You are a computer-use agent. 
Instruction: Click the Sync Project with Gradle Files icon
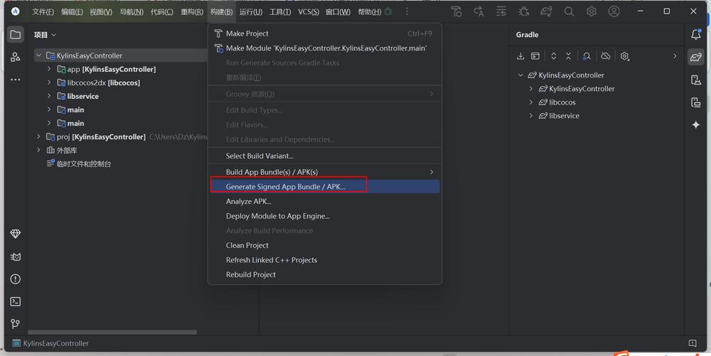pyautogui.click(x=546, y=11)
